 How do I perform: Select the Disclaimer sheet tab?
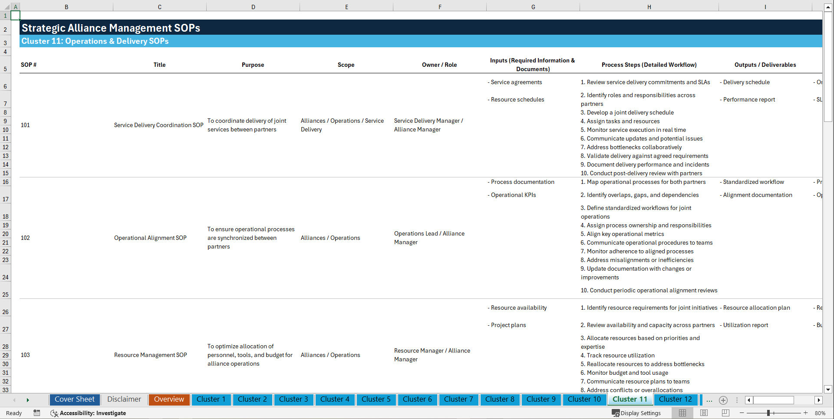[124, 399]
